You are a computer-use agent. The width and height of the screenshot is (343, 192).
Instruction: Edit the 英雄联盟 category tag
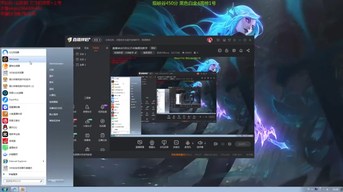pyautogui.click(x=125, y=52)
